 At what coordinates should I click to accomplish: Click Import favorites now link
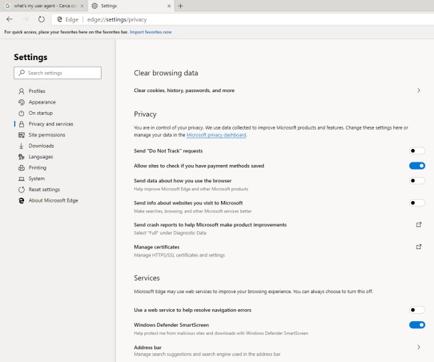click(x=150, y=32)
